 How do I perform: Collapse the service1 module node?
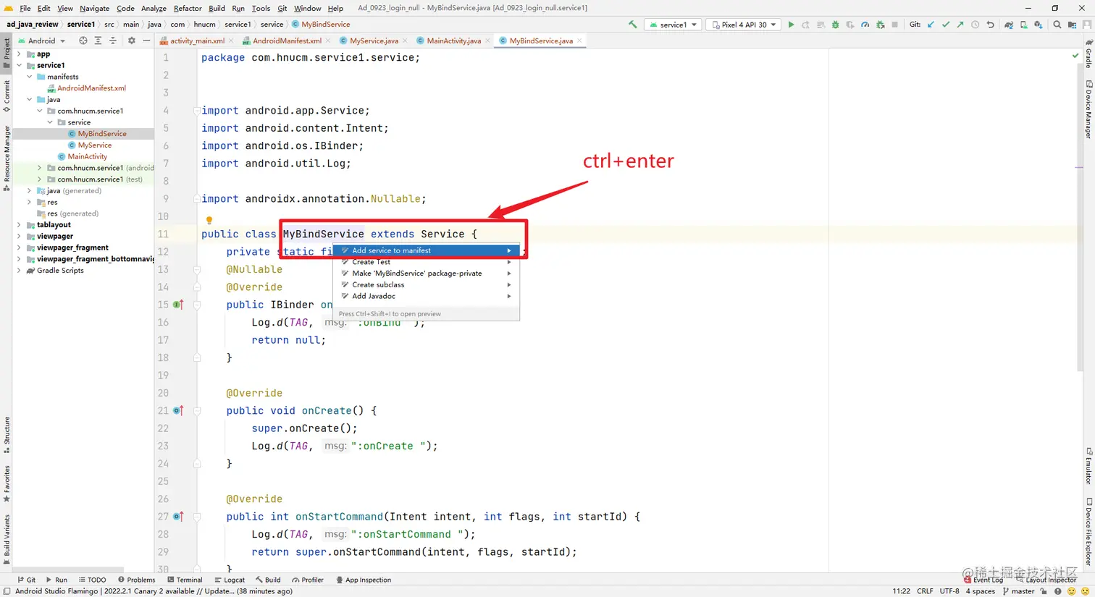coord(19,65)
